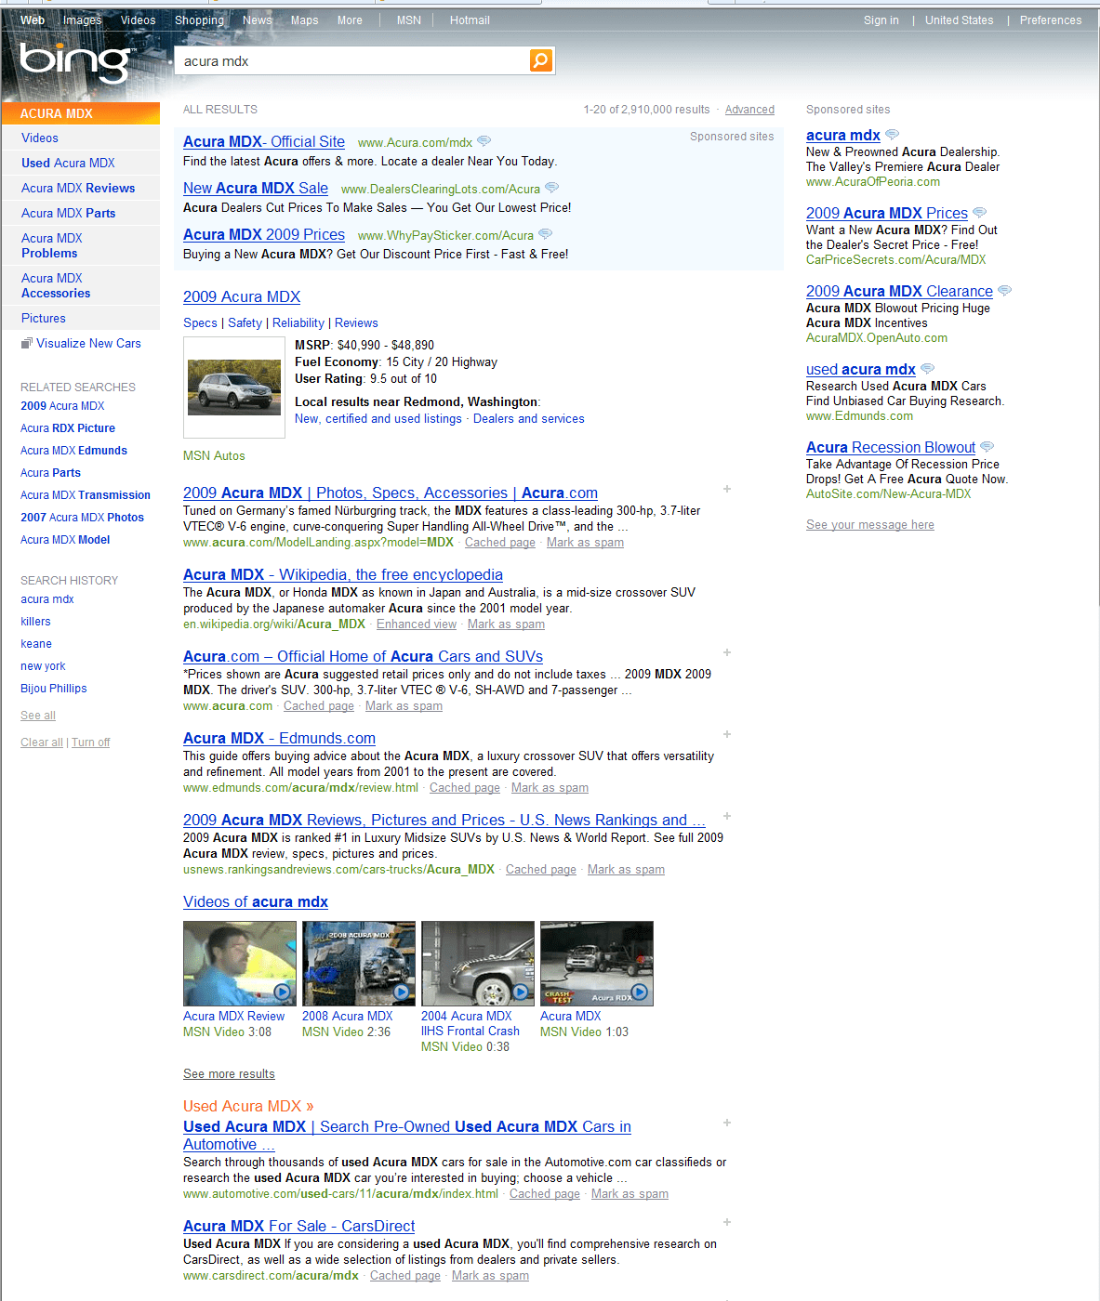
Task: Click the orange search magnifier button
Action: (539, 59)
